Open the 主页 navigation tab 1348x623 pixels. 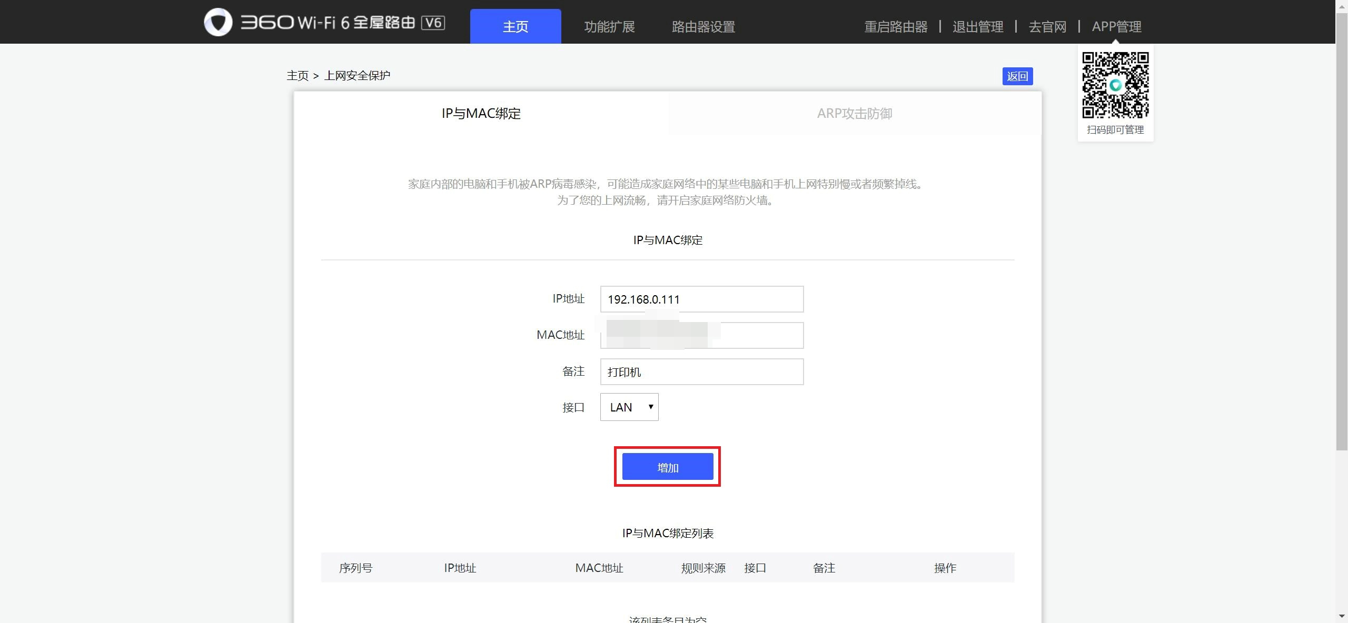515,26
